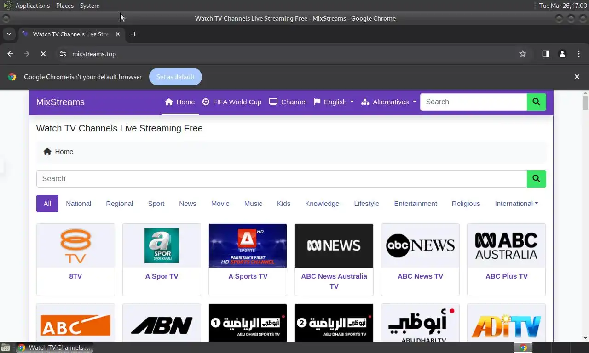
Task: View site information icon in address bar
Action: point(63,54)
